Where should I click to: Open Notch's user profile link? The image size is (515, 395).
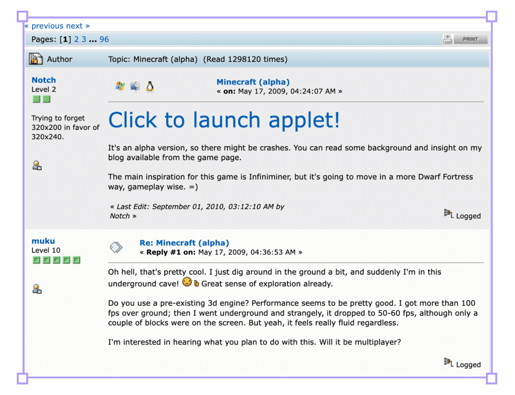click(44, 80)
